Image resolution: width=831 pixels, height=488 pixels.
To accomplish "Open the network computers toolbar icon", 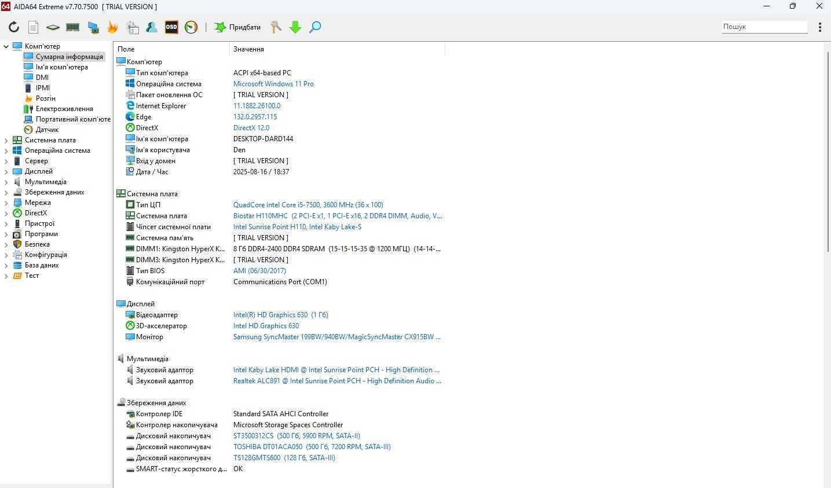I will [93, 27].
